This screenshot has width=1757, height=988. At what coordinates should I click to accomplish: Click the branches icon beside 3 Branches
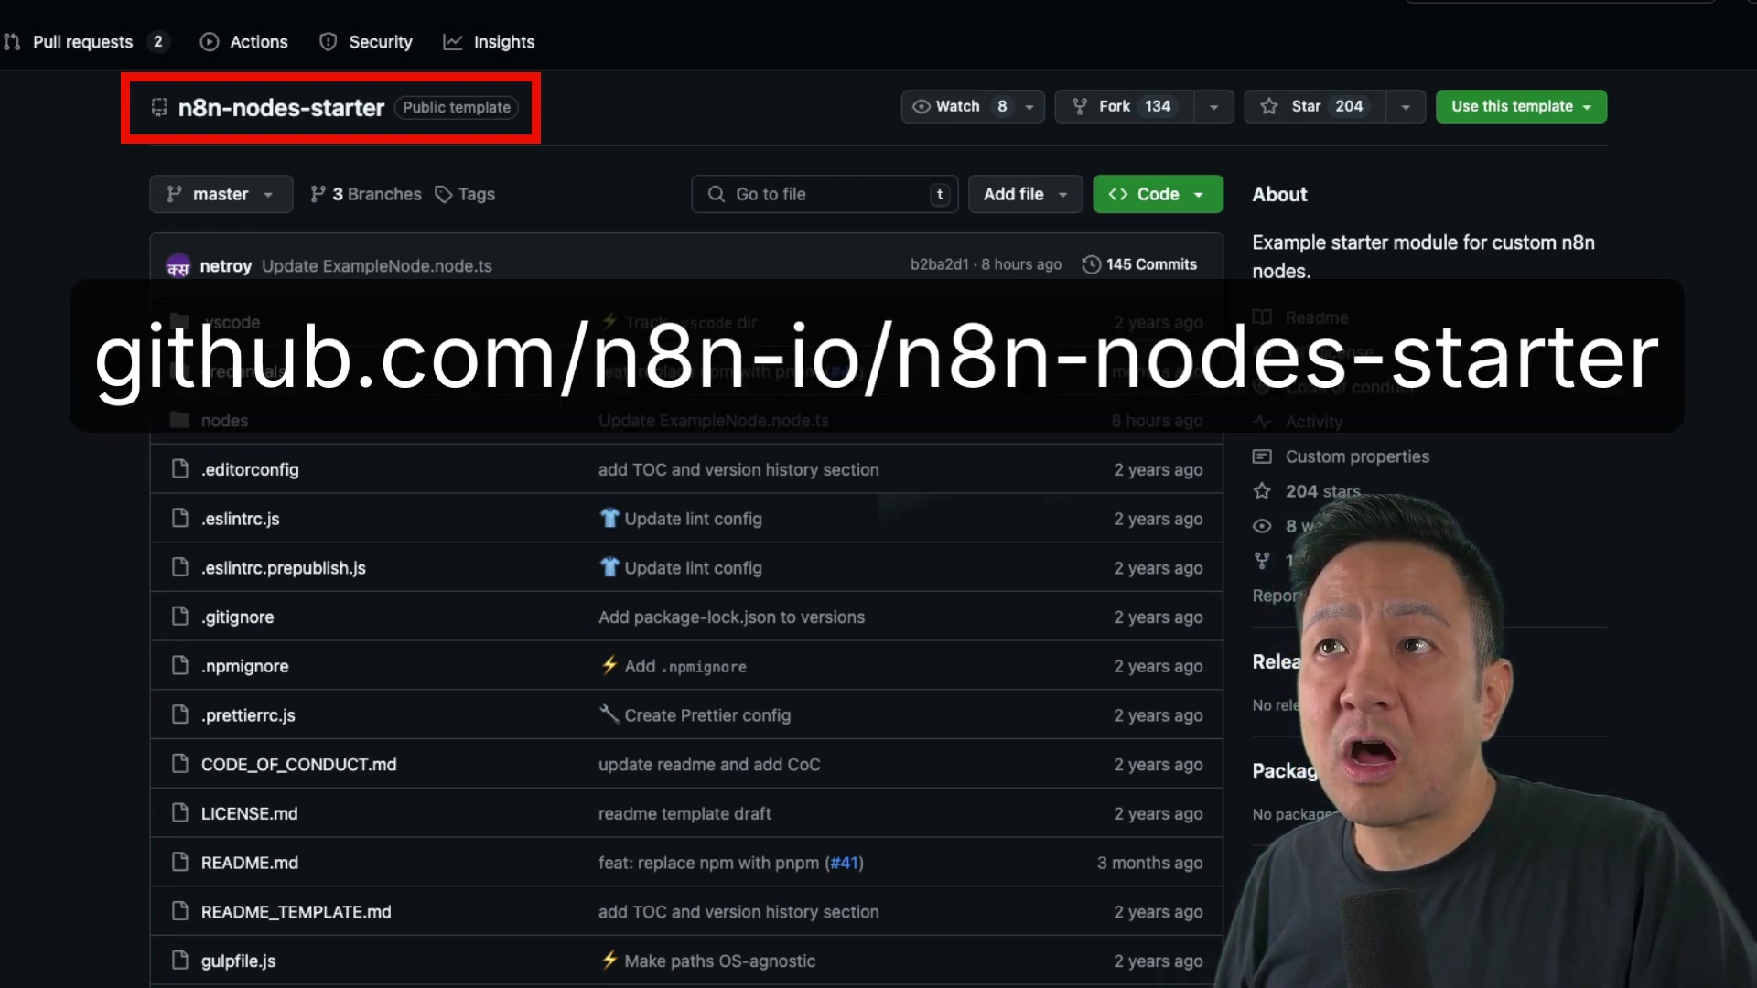(318, 194)
